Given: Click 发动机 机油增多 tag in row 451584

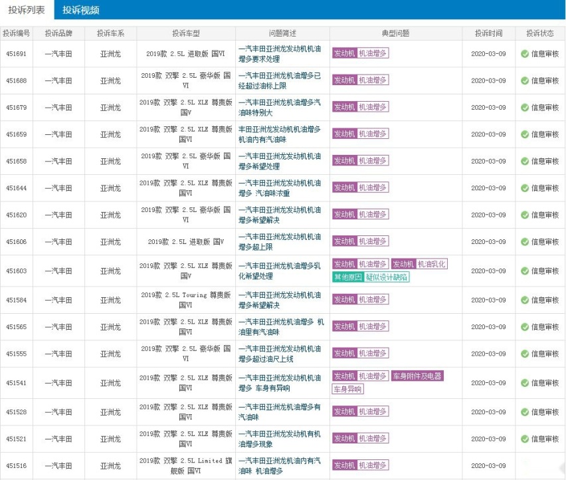Looking at the screenshot, I should point(360,299).
